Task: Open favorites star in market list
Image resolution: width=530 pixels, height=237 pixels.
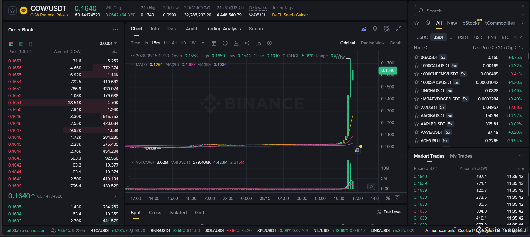Action: click(417, 23)
